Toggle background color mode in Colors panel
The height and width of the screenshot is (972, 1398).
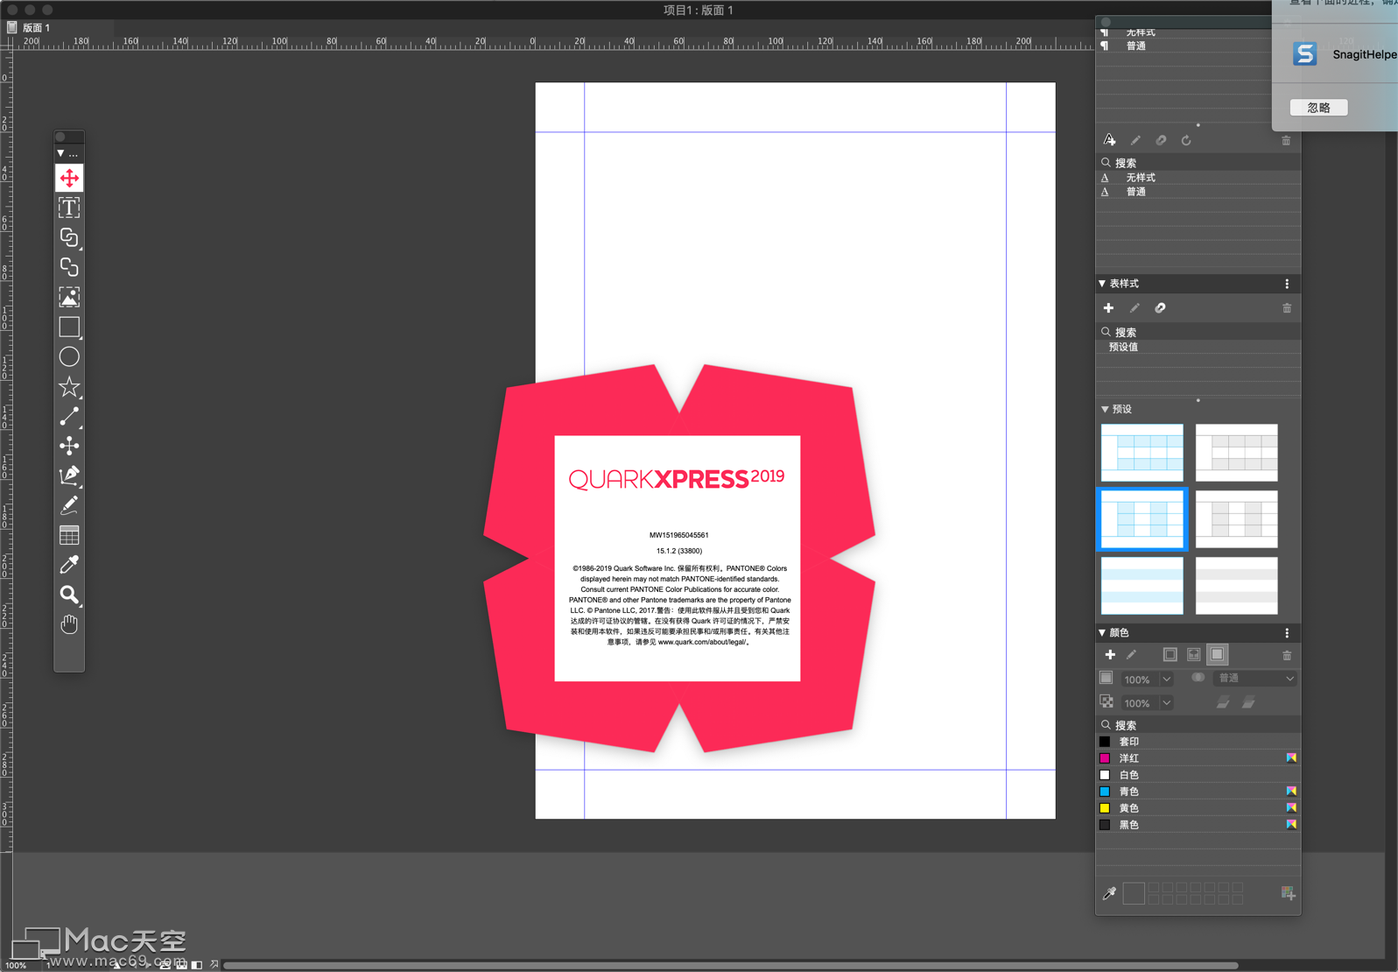point(1217,655)
